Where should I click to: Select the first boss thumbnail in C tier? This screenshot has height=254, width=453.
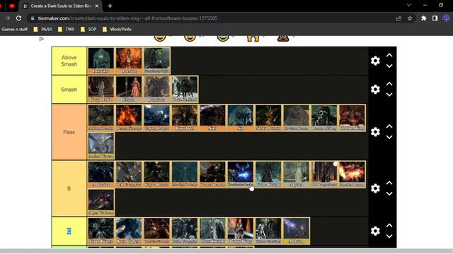[x=101, y=231]
